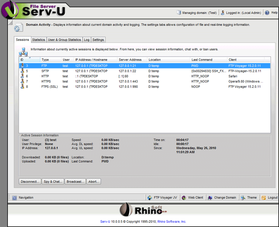Click the Navigation grid icon
Image resolution: width=279 pixels, height=227 pixels.
pyautogui.click(x=14, y=198)
